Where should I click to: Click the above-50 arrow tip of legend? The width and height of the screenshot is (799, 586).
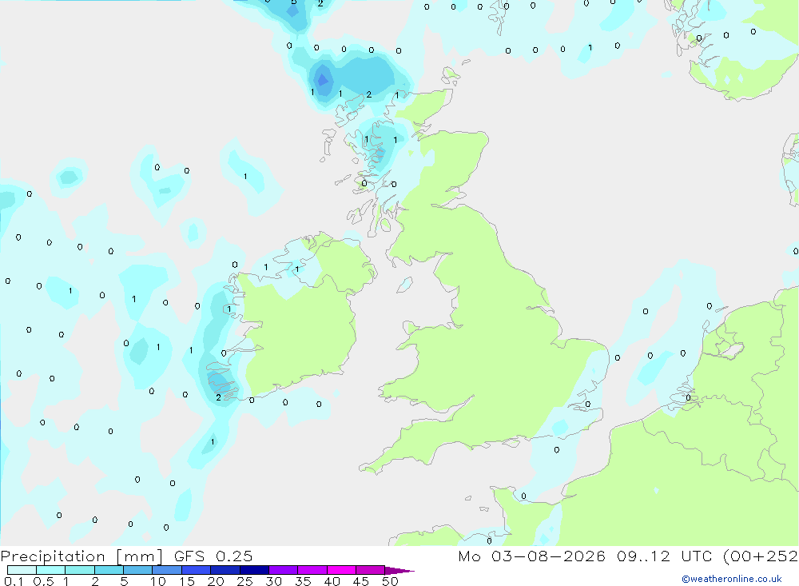click(399, 571)
